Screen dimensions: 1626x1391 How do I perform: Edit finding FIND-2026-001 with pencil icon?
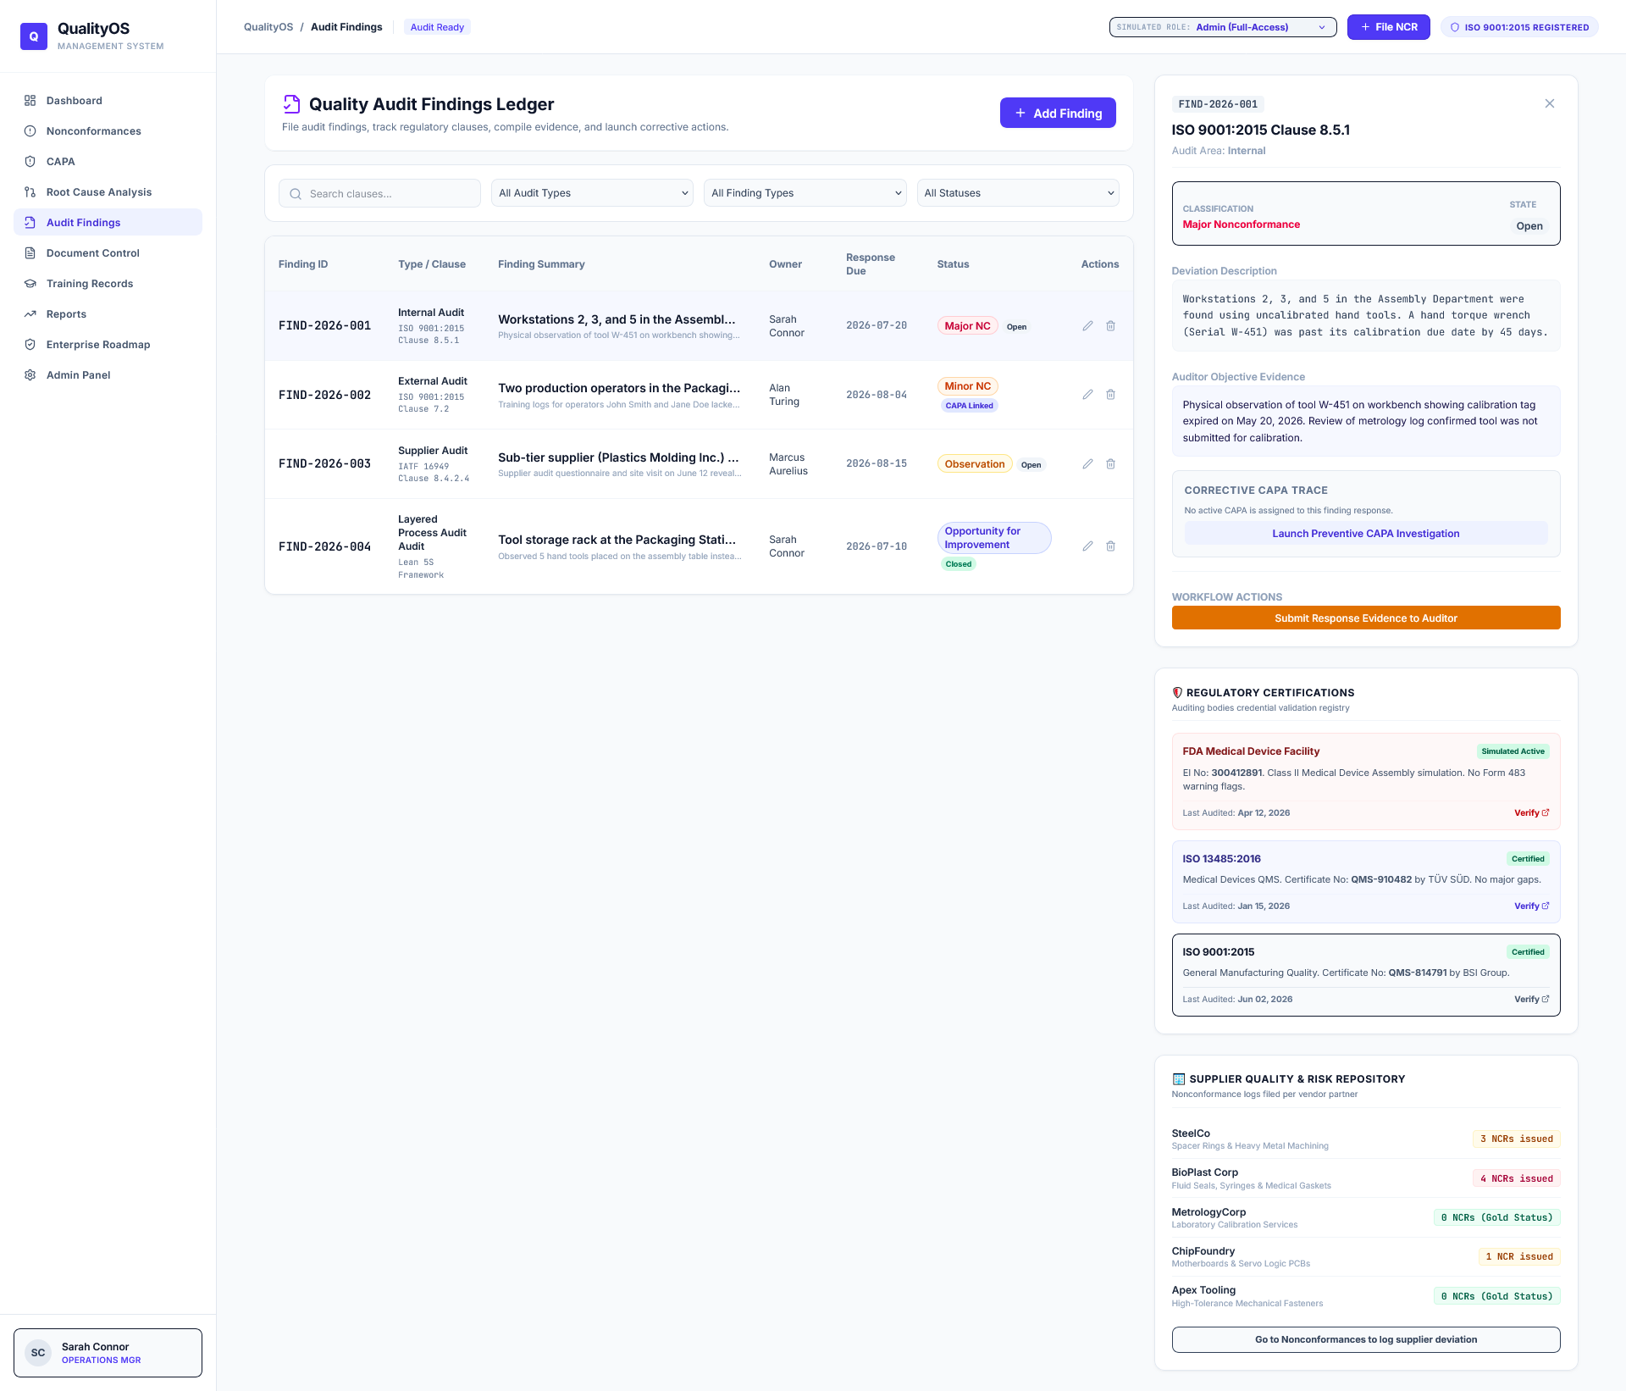click(1087, 325)
